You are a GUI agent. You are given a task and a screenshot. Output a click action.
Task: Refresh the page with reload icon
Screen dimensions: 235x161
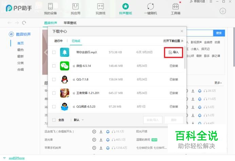24,23
